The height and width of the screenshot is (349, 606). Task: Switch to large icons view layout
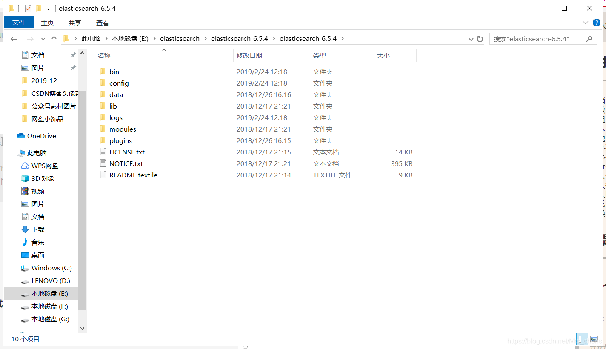[595, 339]
